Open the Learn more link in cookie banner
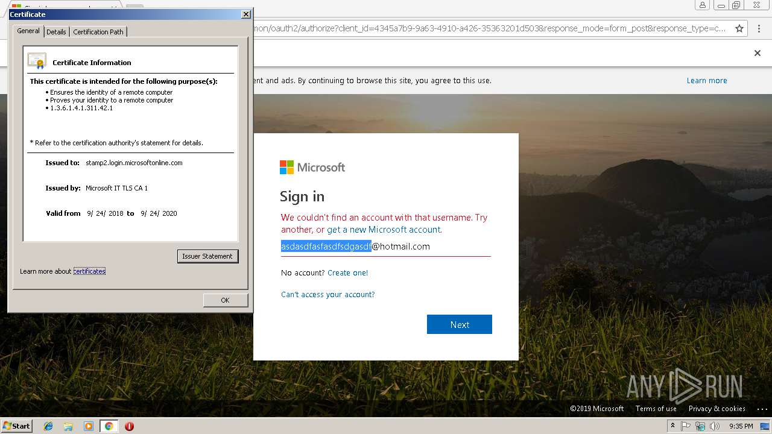The height and width of the screenshot is (434, 772). coord(707,80)
